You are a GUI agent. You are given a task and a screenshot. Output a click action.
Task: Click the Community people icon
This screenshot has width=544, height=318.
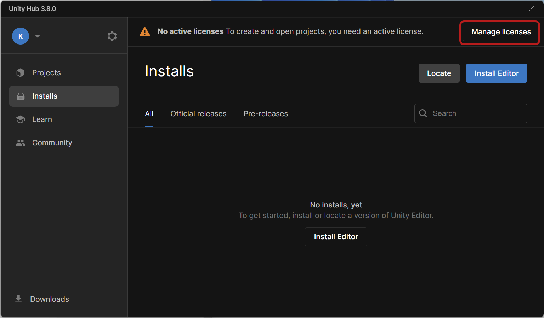point(21,143)
